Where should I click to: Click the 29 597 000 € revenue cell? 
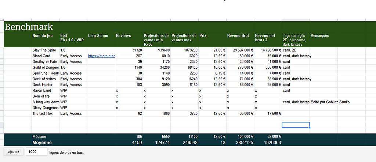[x=240, y=50]
